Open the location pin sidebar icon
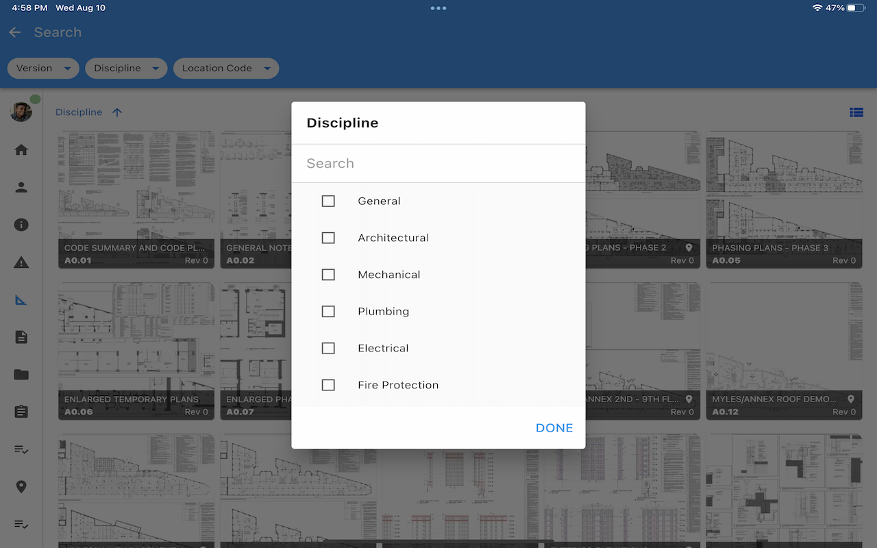 (x=21, y=487)
